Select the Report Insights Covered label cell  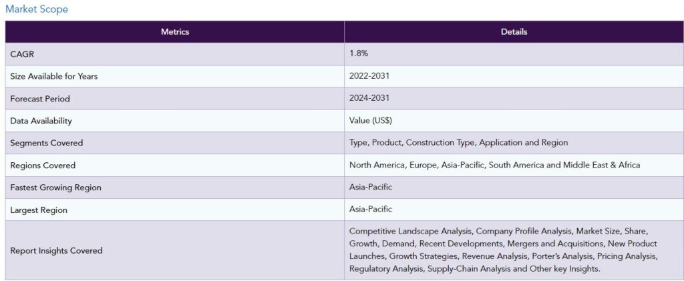point(57,250)
